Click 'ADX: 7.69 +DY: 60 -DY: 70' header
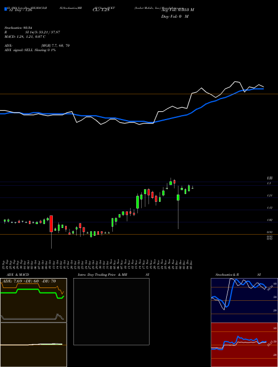Viewport: 278px width, 367px height. 29,281
